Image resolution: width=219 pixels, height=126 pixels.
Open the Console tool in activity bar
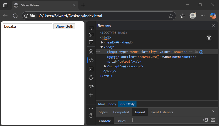tap(91, 69)
